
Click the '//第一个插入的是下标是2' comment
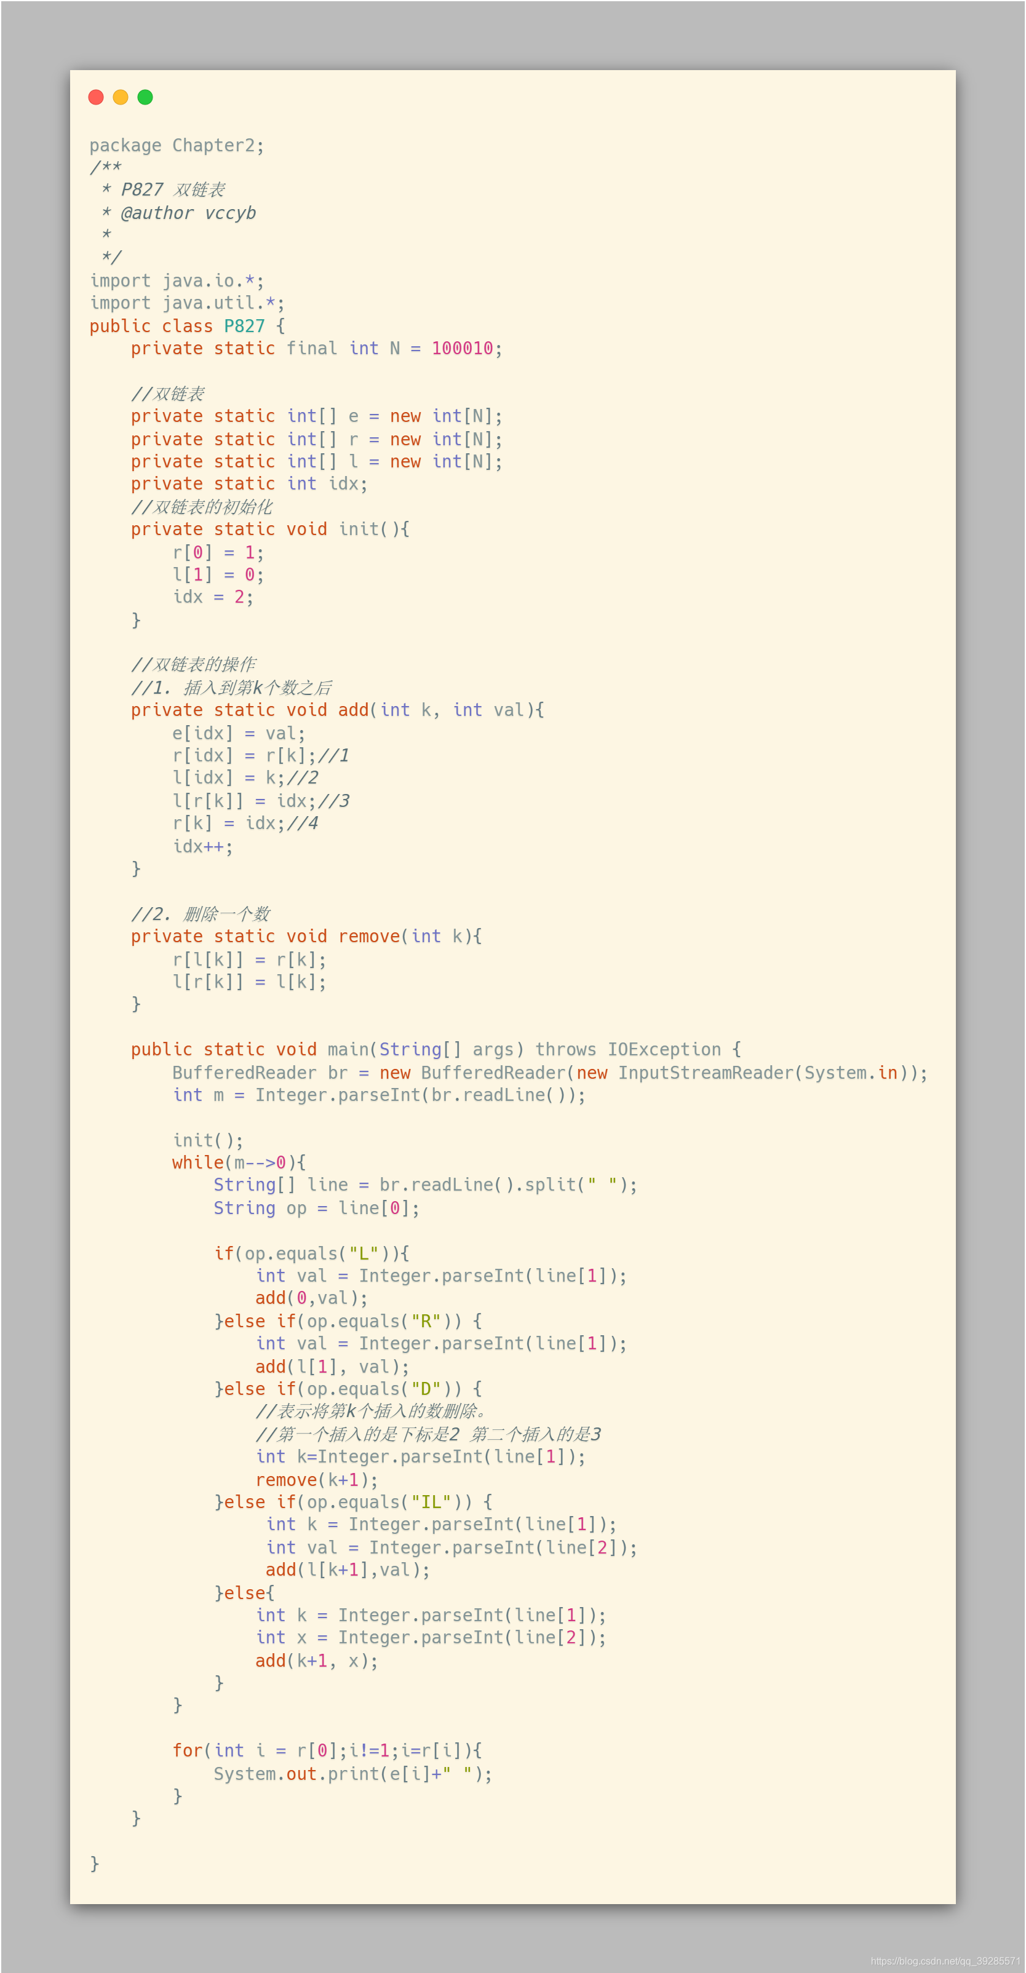pos(428,1434)
